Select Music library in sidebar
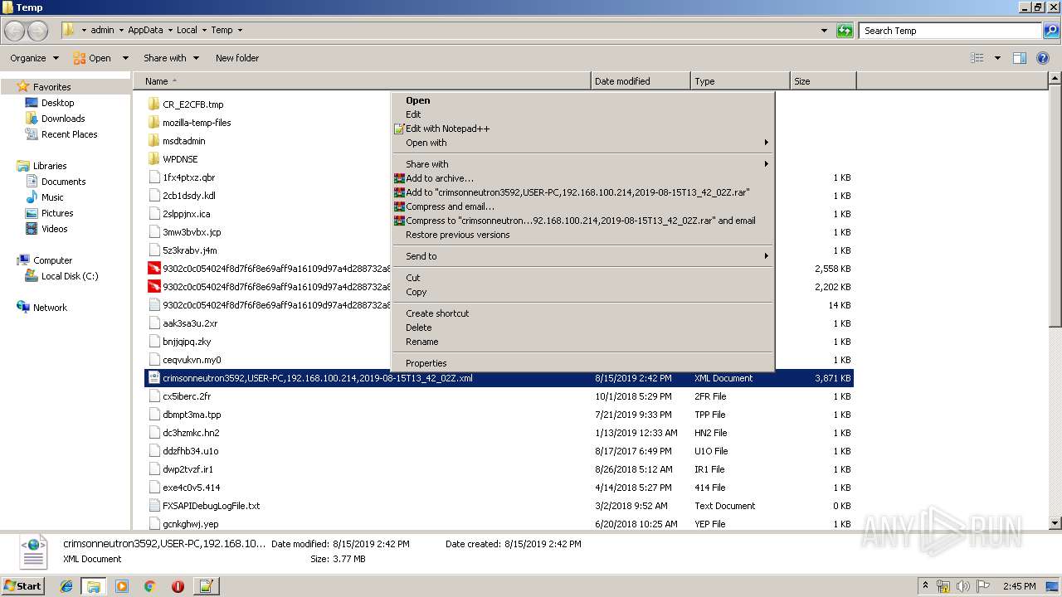Screen dimensions: 1062x597 coord(52,197)
